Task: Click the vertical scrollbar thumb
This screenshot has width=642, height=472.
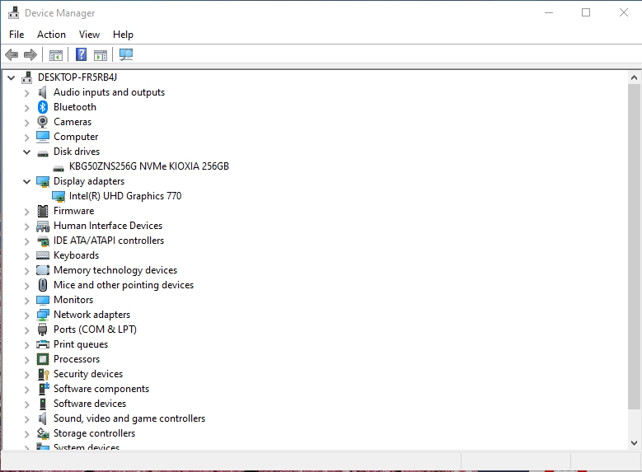Action: [x=635, y=246]
